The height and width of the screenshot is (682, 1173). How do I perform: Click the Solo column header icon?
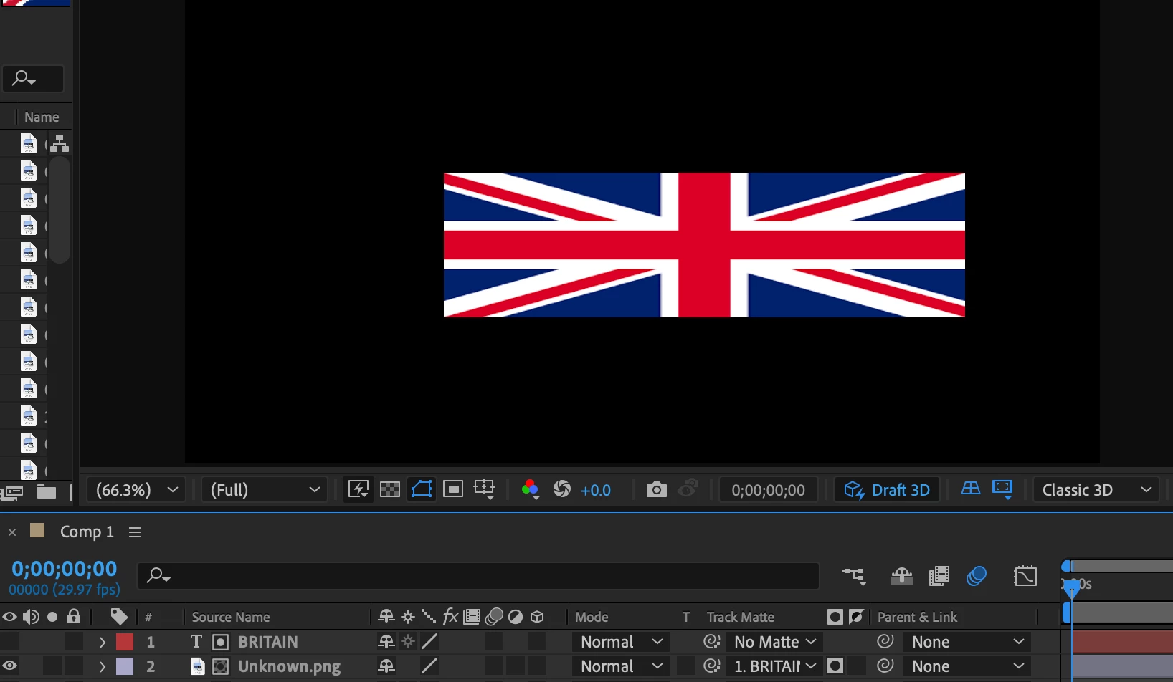[x=52, y=617]
